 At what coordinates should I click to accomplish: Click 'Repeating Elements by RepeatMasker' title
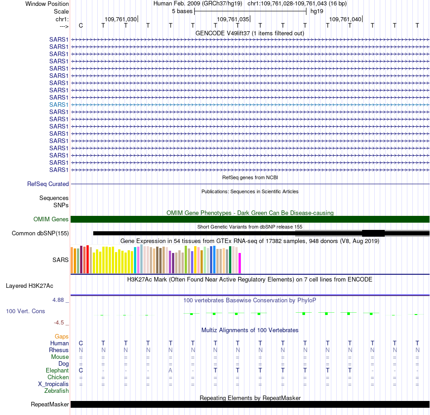250,398
